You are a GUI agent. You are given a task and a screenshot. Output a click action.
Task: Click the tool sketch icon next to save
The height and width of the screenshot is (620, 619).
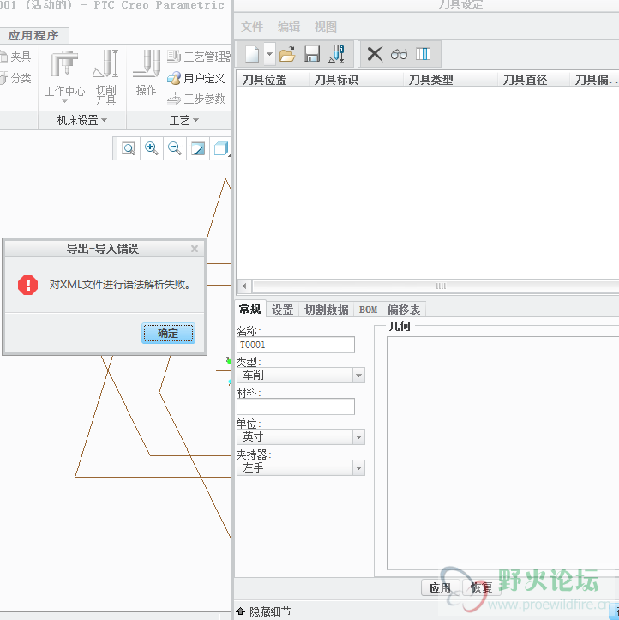(336, 54)
